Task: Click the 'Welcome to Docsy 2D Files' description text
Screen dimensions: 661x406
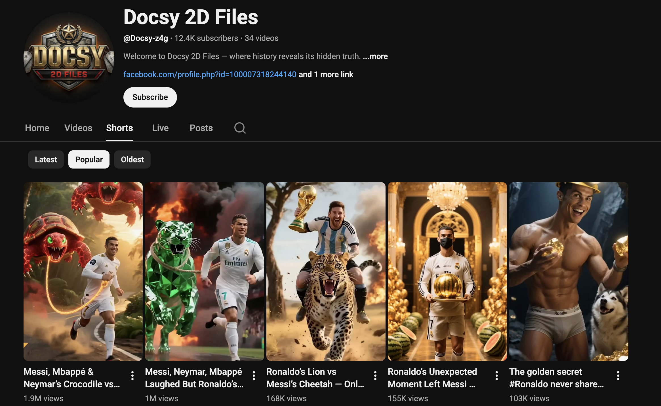Action: (x=242, y=56)
